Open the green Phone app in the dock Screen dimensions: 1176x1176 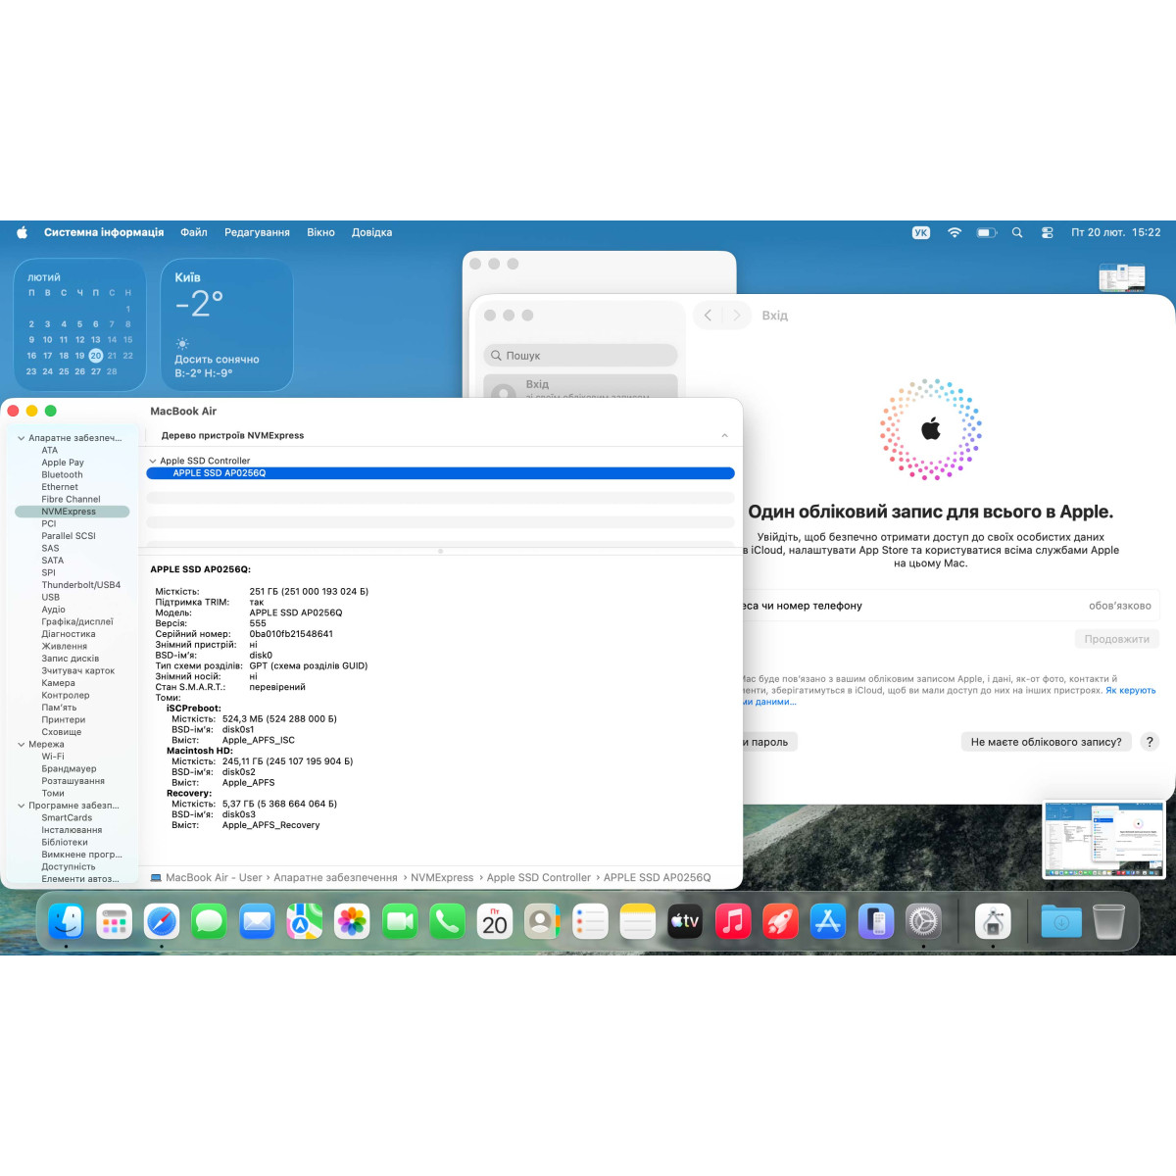447,921
